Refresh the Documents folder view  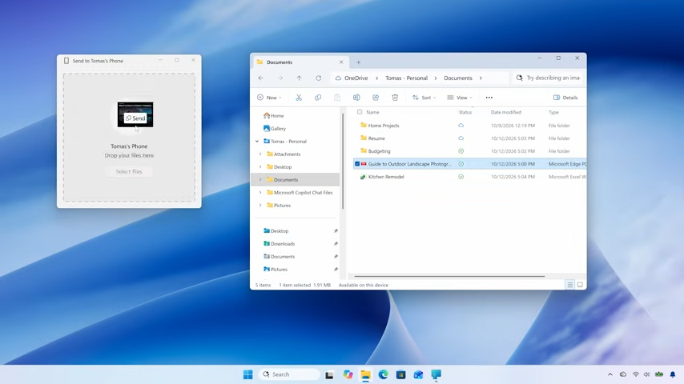click(319, 78)
